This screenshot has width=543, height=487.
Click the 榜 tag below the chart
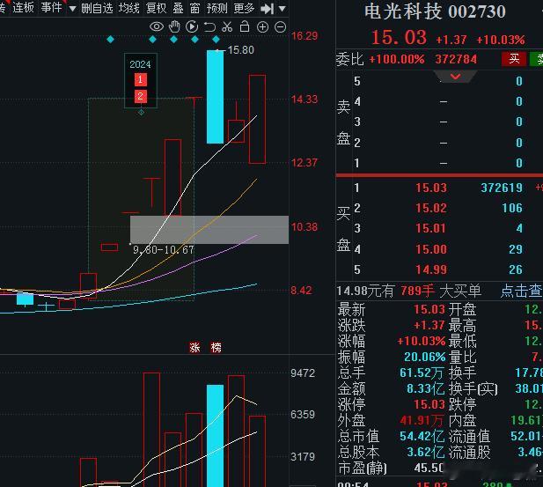(x=216, y=347)
